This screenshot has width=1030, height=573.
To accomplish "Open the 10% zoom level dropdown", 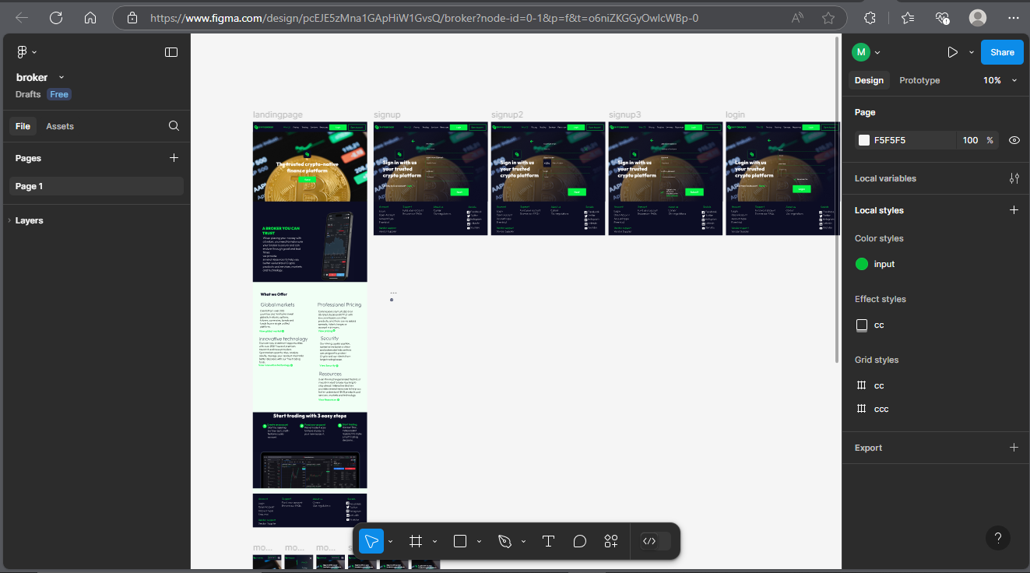I will tap(1000, 80).
